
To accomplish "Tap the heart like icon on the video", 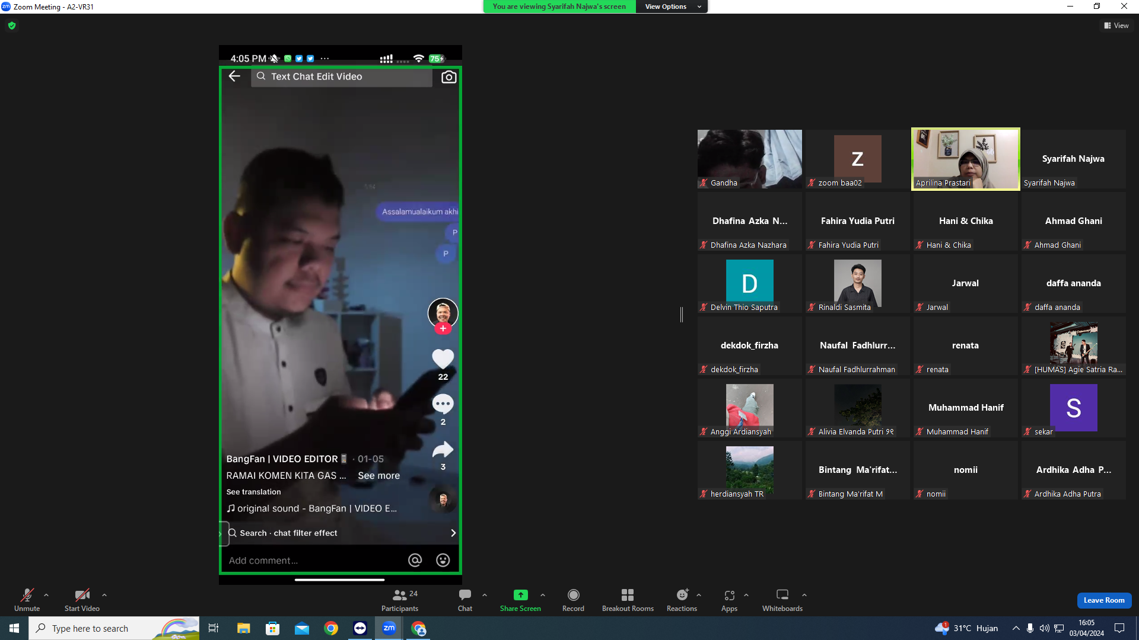I will 443,359.
